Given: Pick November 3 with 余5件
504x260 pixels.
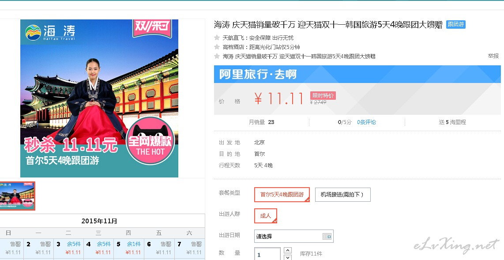Looking at the screenshot, I should pyautogui.click(x=69, y=248).
